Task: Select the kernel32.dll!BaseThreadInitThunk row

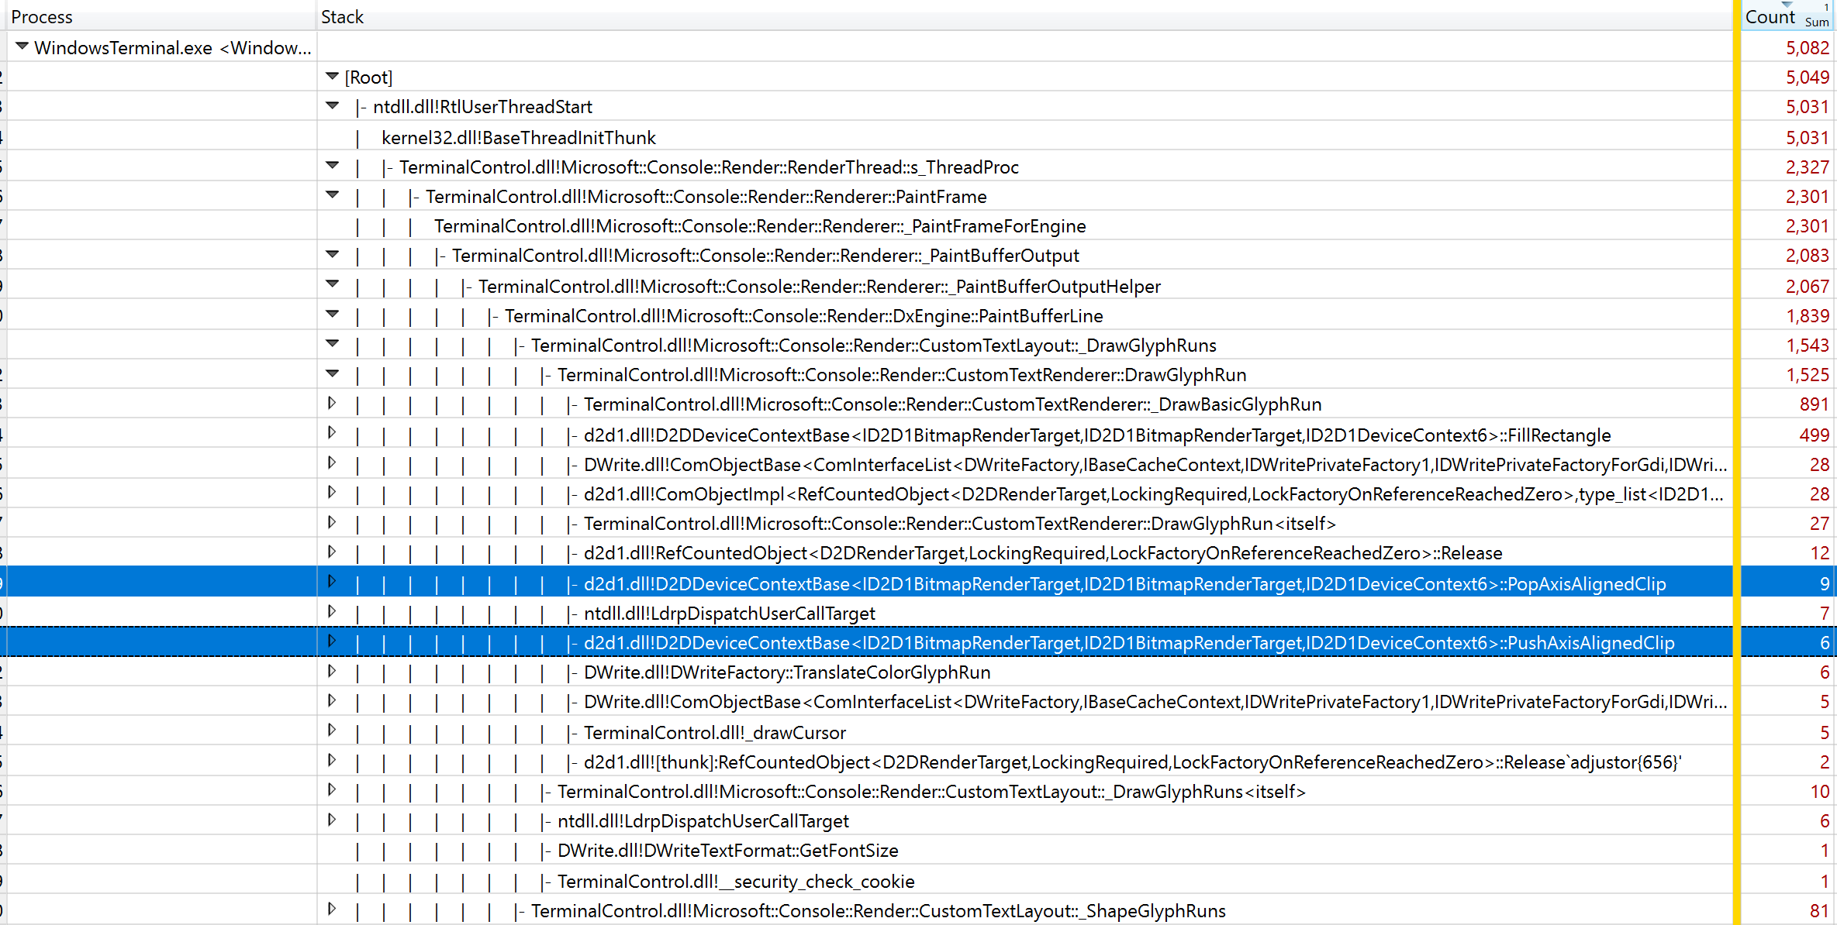Action: pyautogui.click(x=518, y=138)
